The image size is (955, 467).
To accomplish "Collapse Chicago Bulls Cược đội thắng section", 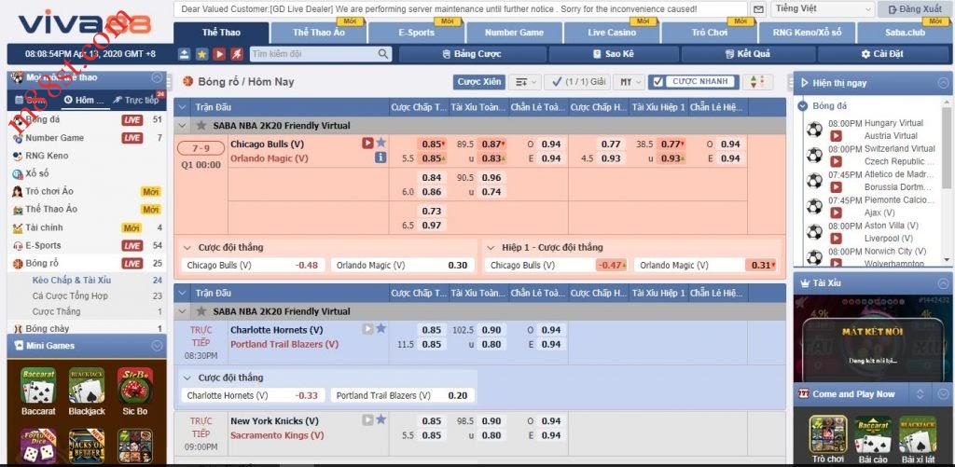I will click(x=187, y=247).
